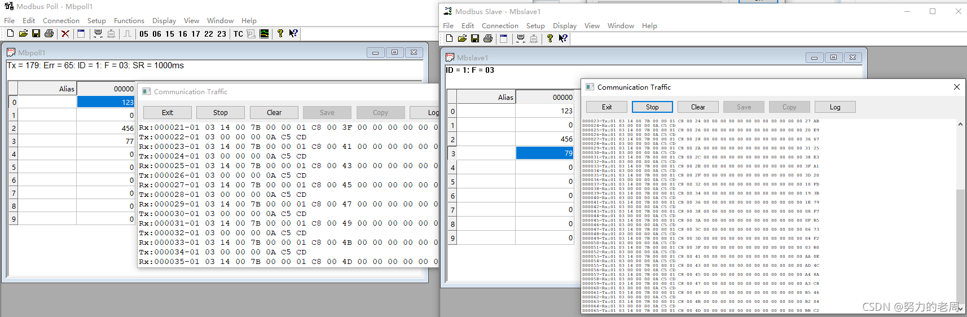
Task: Click Exit in Modbus Slave Communication Traffic
Action: tap(606, 107)
